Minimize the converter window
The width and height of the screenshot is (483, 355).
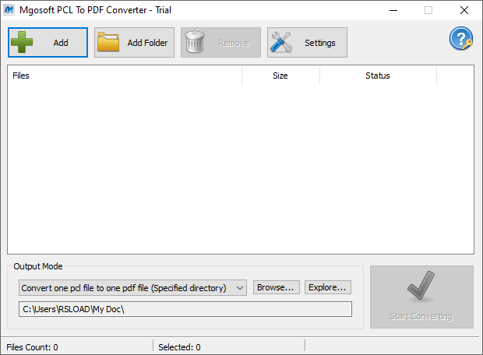pos(393,10)
